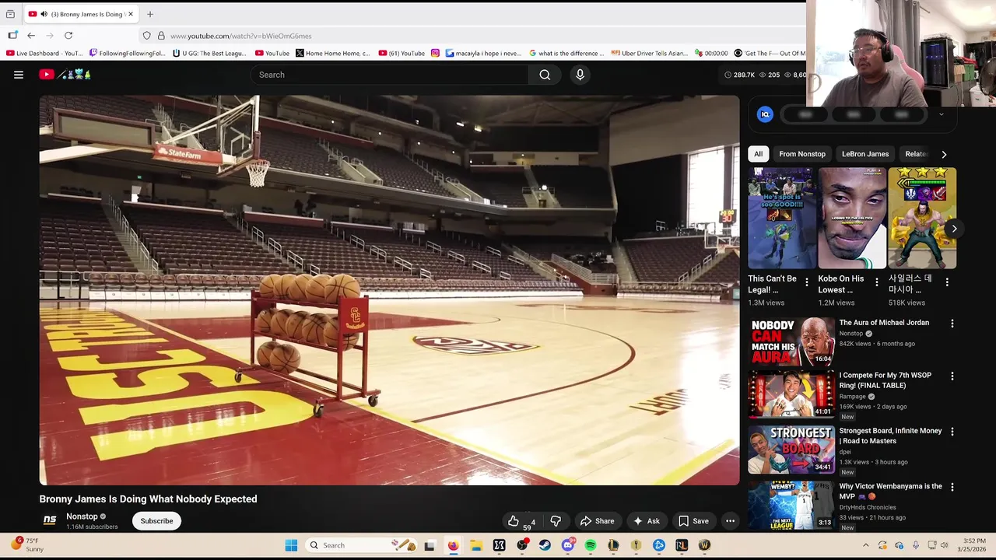
Task: Open options for 'Kobe On His Lowest' short
Action: point(877,282)
